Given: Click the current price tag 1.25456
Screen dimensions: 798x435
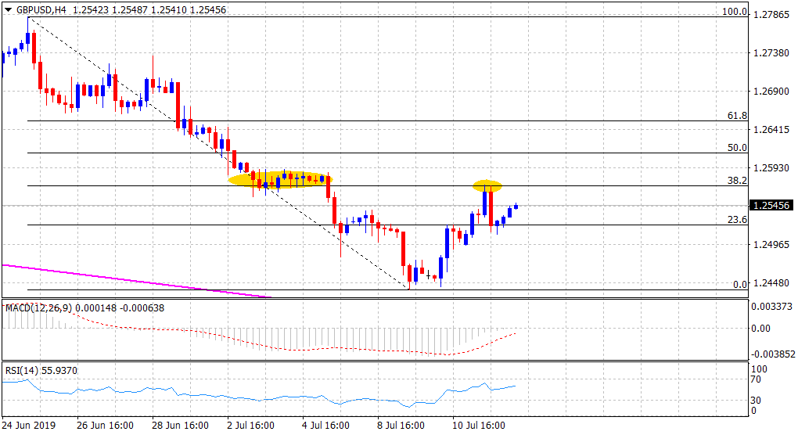Looking at the screenshot, I should [x=771, y=206].
